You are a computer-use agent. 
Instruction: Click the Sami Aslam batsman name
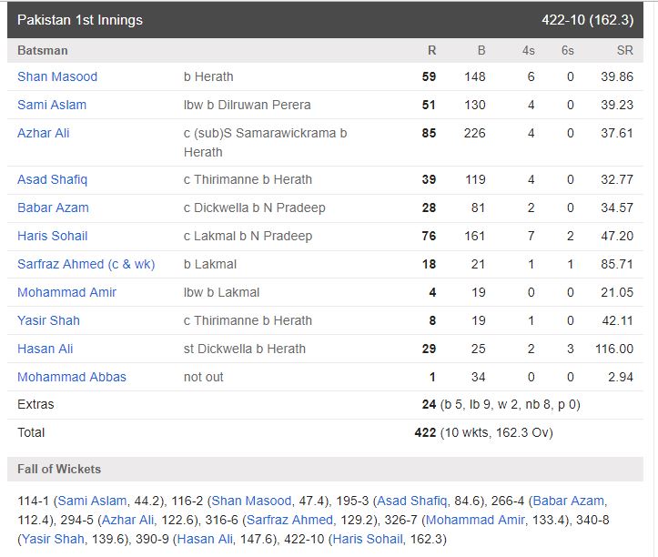(x=52, y=105)
